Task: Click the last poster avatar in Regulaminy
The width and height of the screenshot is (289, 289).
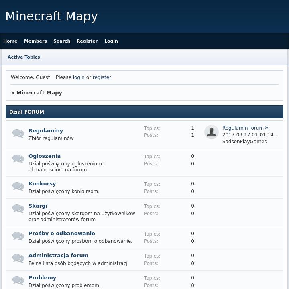Action: click(x=212, y=132)
